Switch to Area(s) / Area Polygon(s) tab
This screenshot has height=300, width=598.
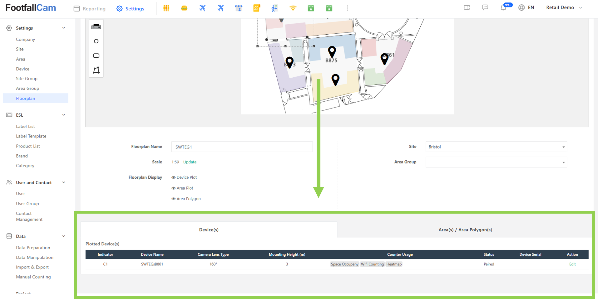(465, 230)
